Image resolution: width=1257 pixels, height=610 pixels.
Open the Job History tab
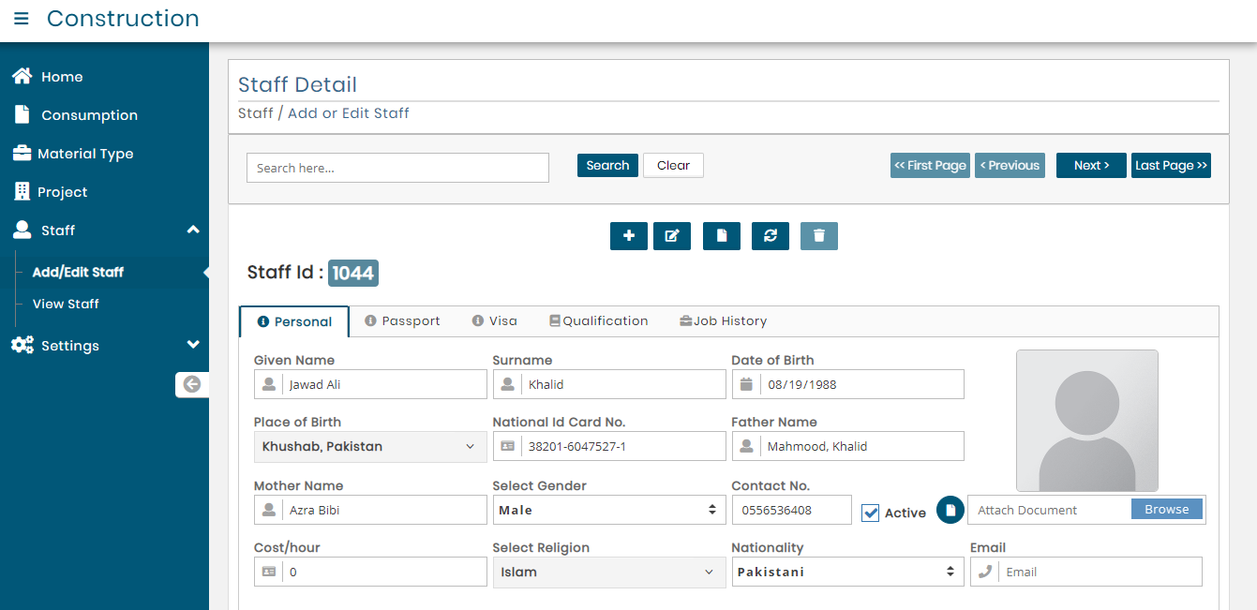point(723,321)
